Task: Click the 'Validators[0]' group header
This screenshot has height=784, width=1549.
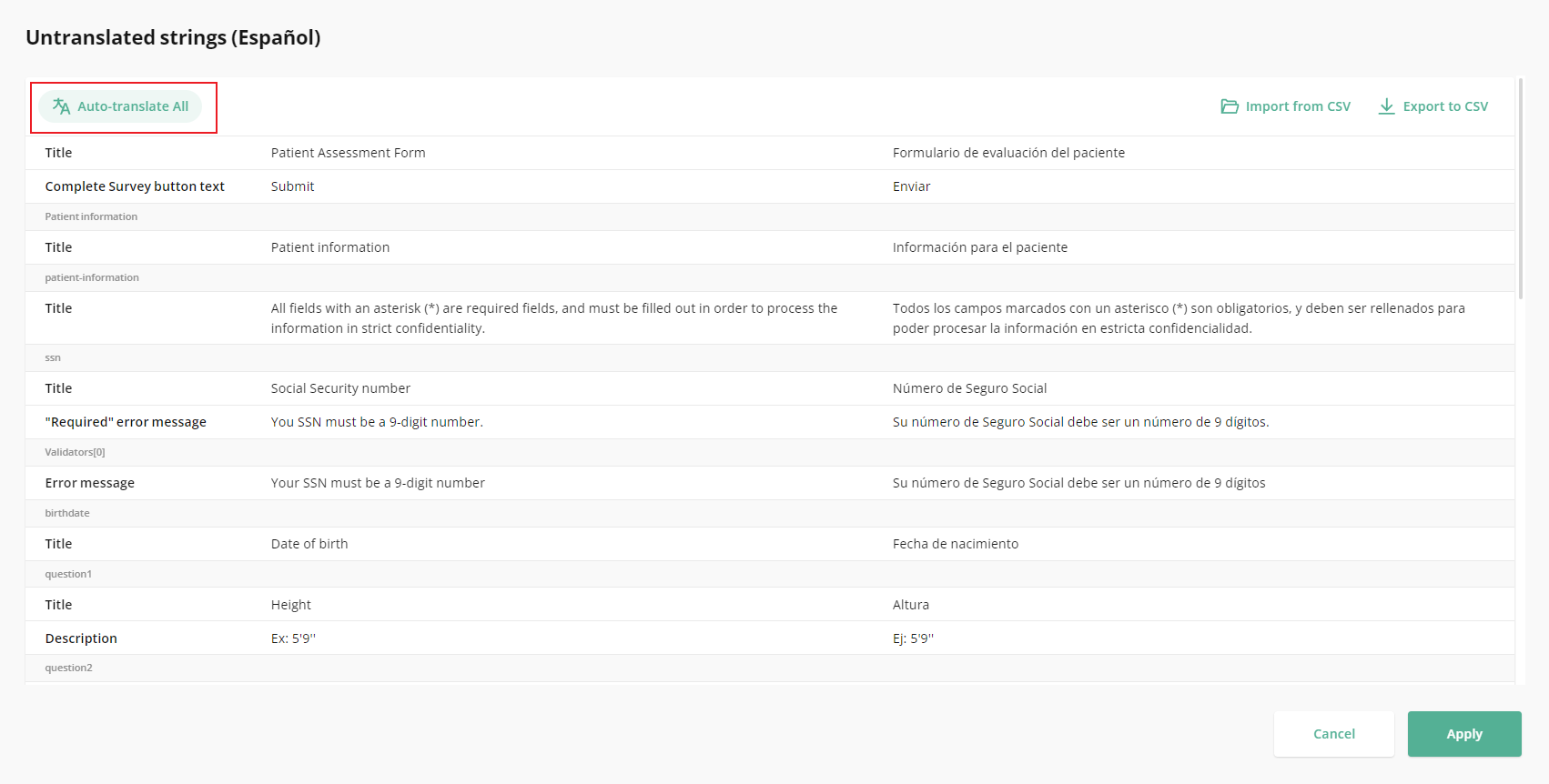Action: [x=75, y=452]
